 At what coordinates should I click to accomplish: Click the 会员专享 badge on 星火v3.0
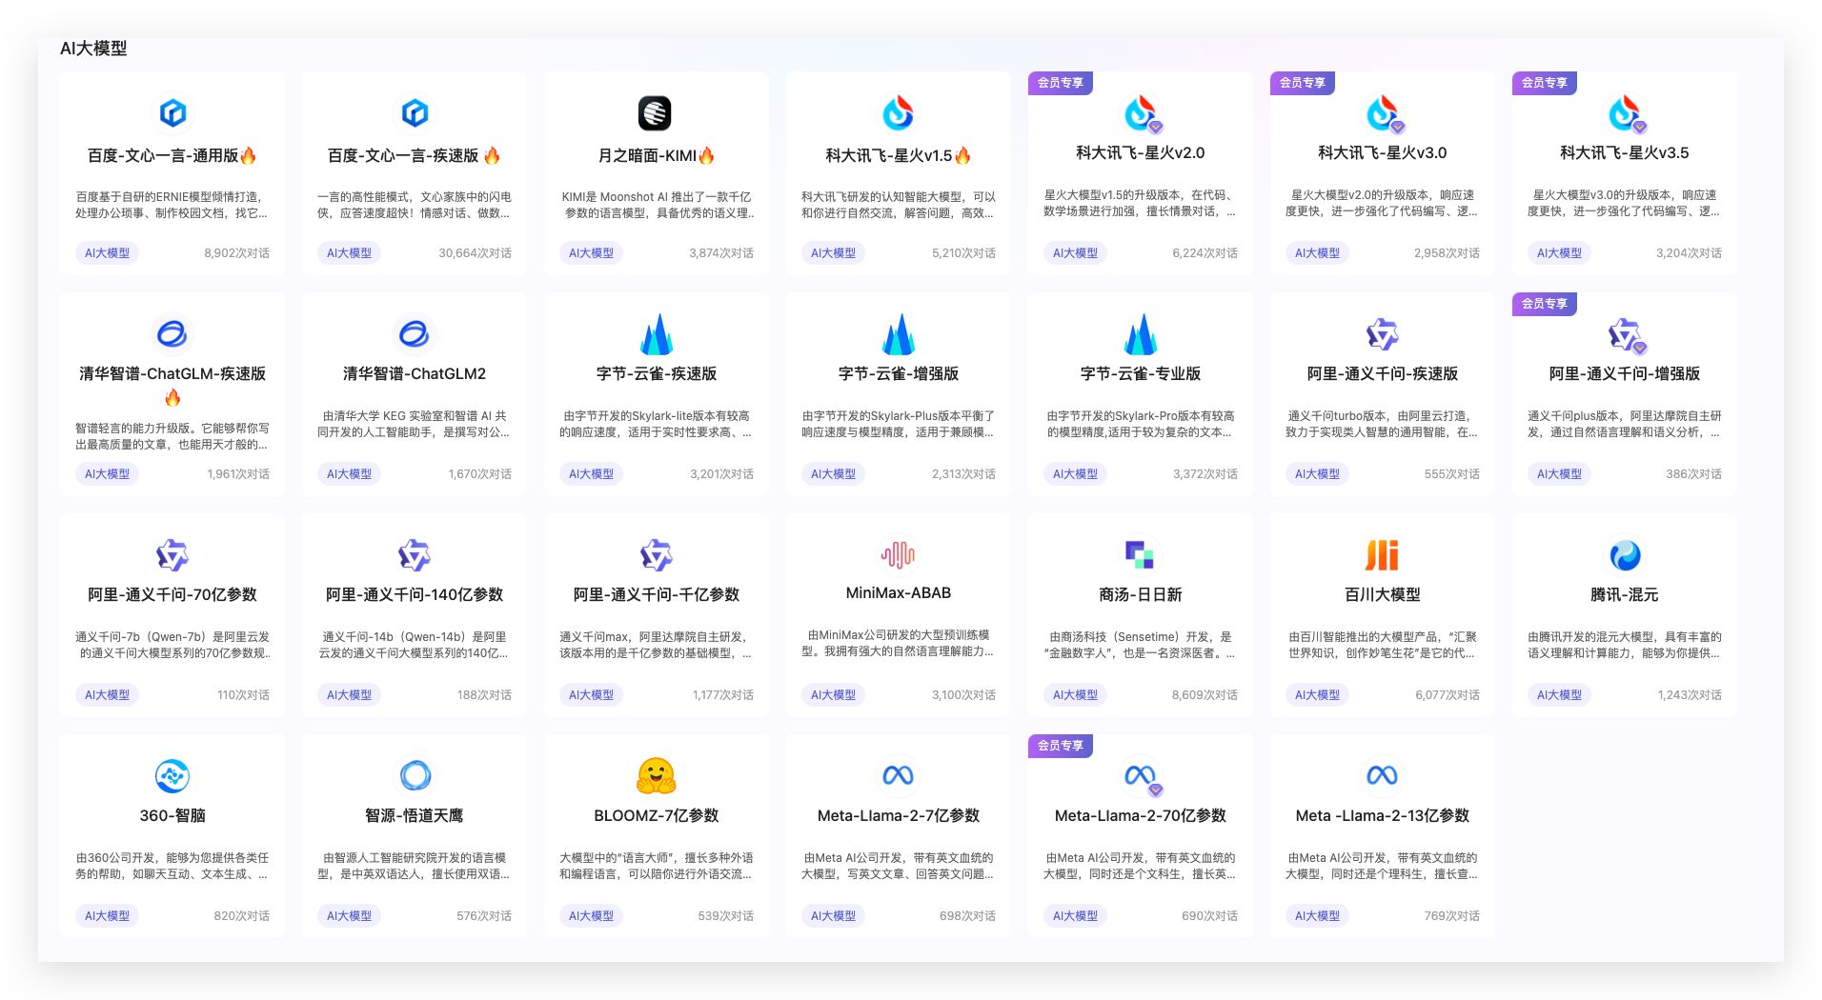click(x=1302, y=83)
